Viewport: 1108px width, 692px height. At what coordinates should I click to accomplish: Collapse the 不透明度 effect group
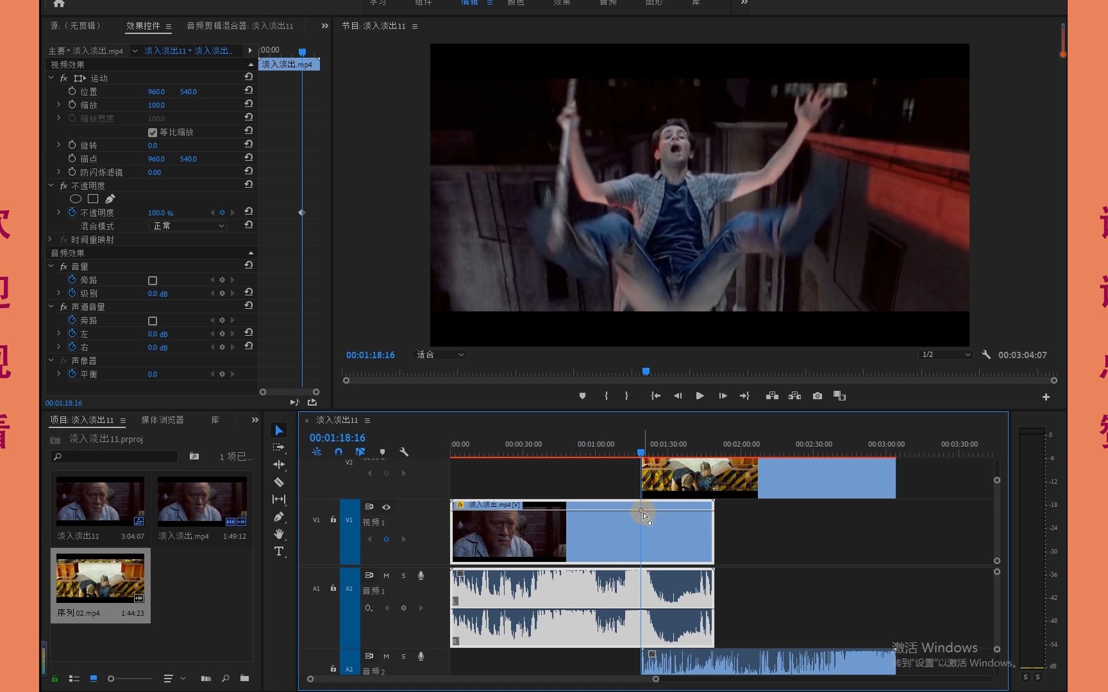click(51, 185)
